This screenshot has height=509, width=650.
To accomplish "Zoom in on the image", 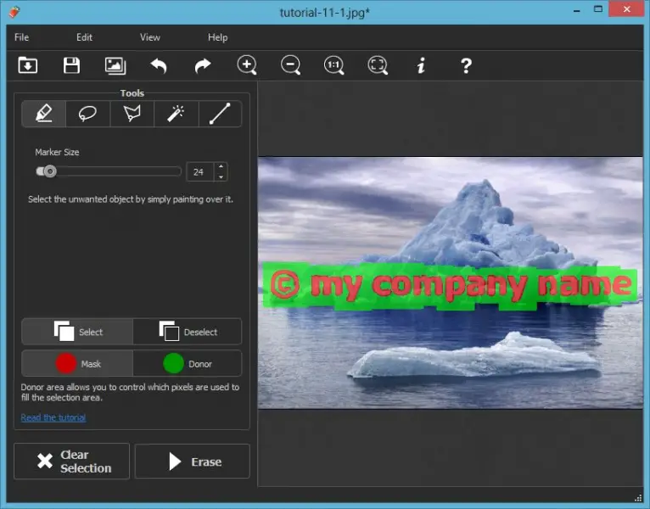I will point(247,65).
